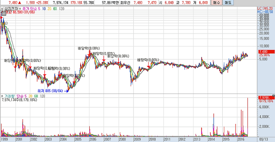This screenshot has width=275, height=142.
Task: Click the blue arrow at 최저 885 marker
Action: [x=66, y=91]
